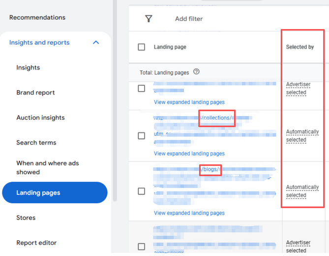Image resolution: width=329 pixels, height=256 pixels.
Task: Check the first landing page row checkbox
Action: point(142,89)
